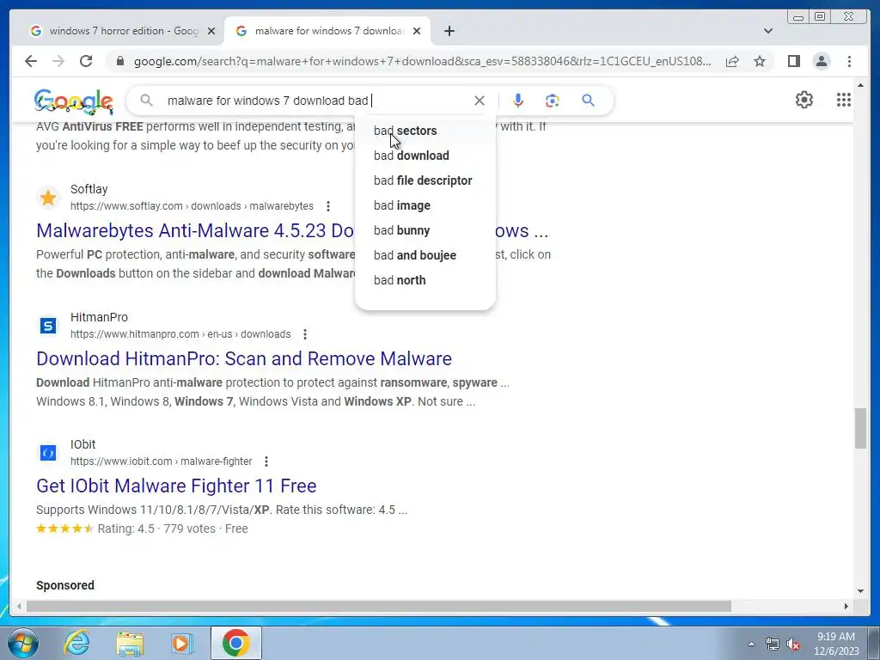Close the 'windows 7 horror edition' tab

211,31
